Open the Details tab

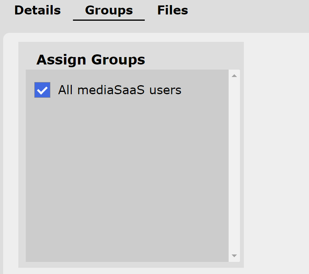(x=37, y=10)
